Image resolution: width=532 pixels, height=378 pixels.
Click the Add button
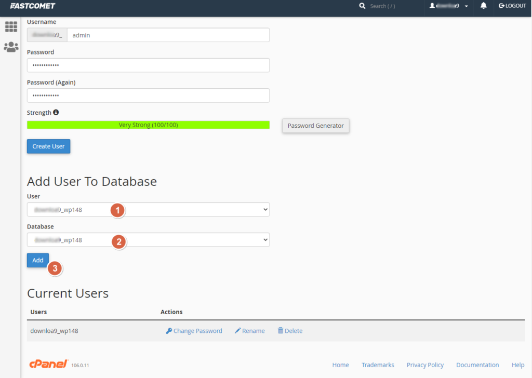38,260
